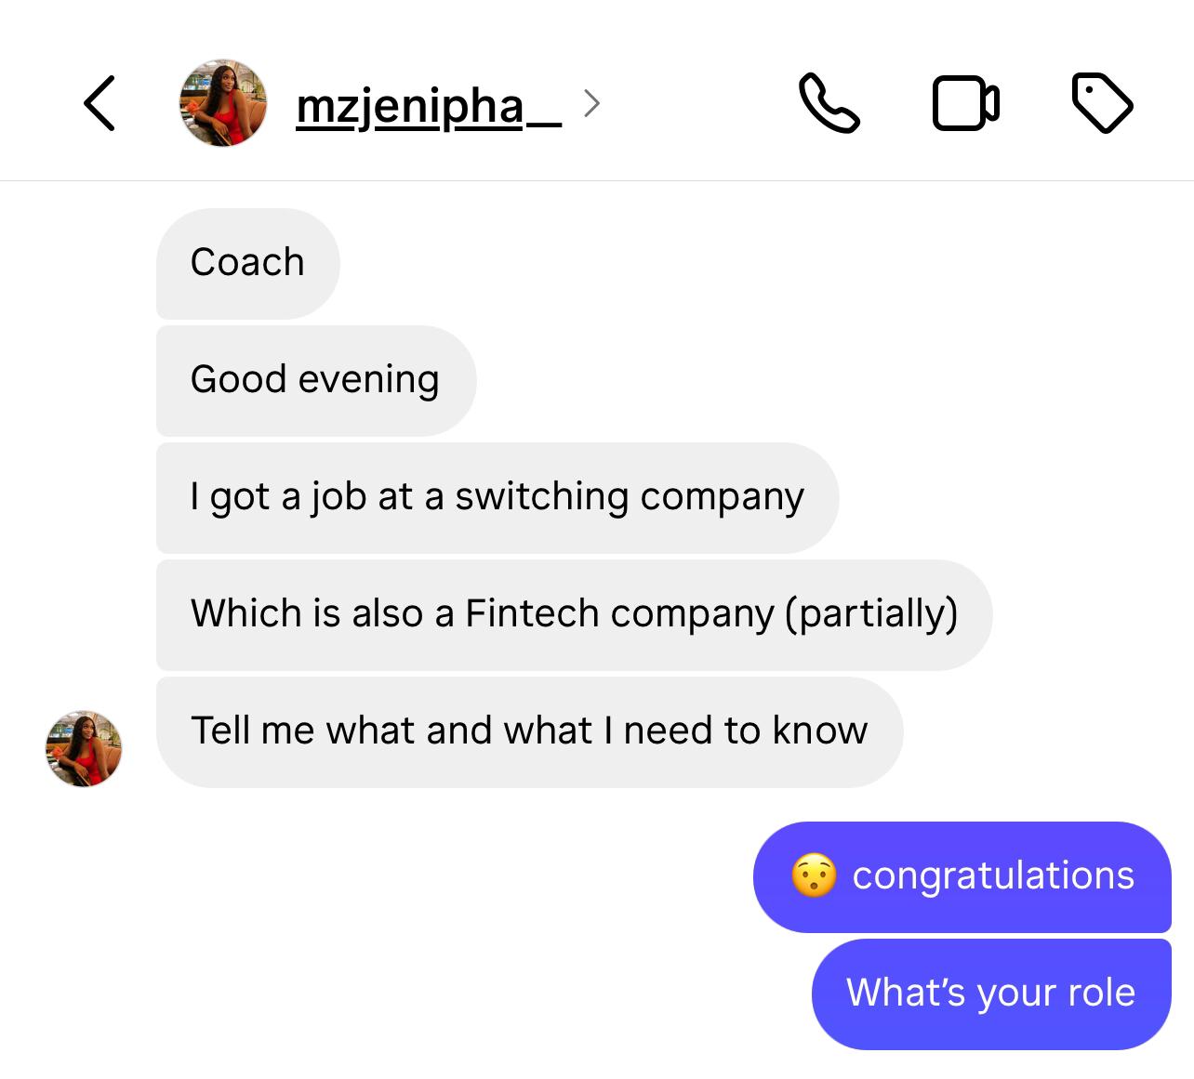Select the sent "What's your role" bubble
Image resolution: width=1194 pixels, height=1079 pixels.
coord(991,993)
